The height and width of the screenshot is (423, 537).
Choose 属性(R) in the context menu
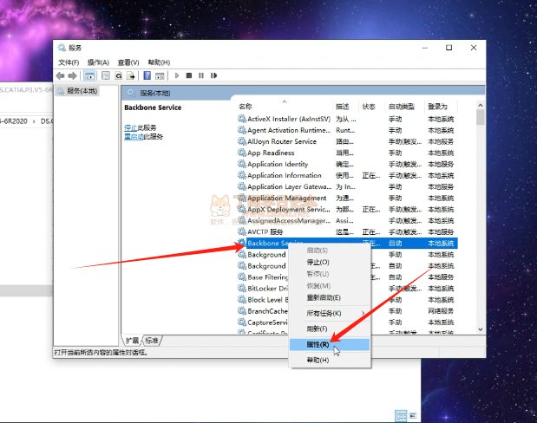point(318,344)
